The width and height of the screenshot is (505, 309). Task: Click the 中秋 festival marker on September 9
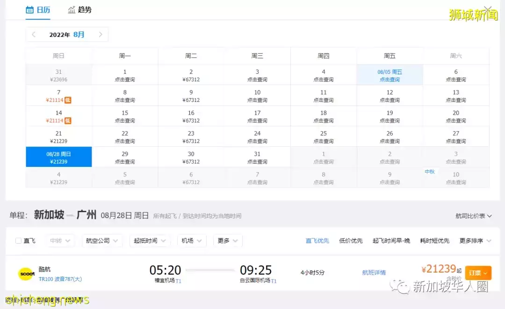point(430,172)
